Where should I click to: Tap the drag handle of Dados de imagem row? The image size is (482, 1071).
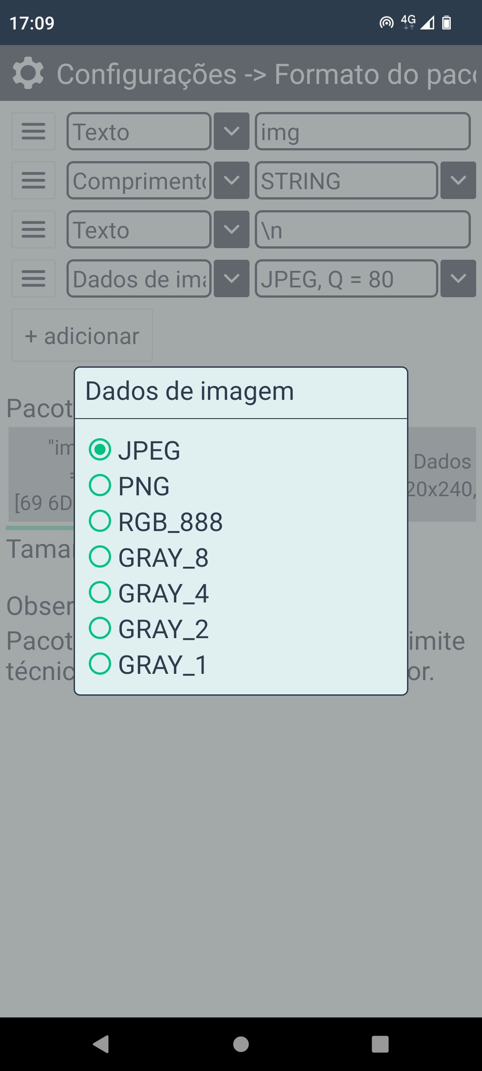[33, 278]
